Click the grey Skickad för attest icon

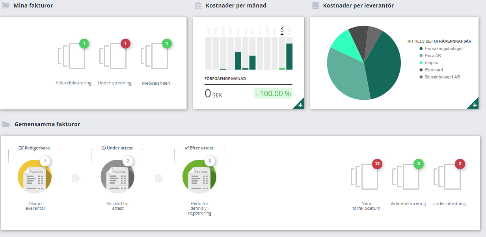coord(117,176)
